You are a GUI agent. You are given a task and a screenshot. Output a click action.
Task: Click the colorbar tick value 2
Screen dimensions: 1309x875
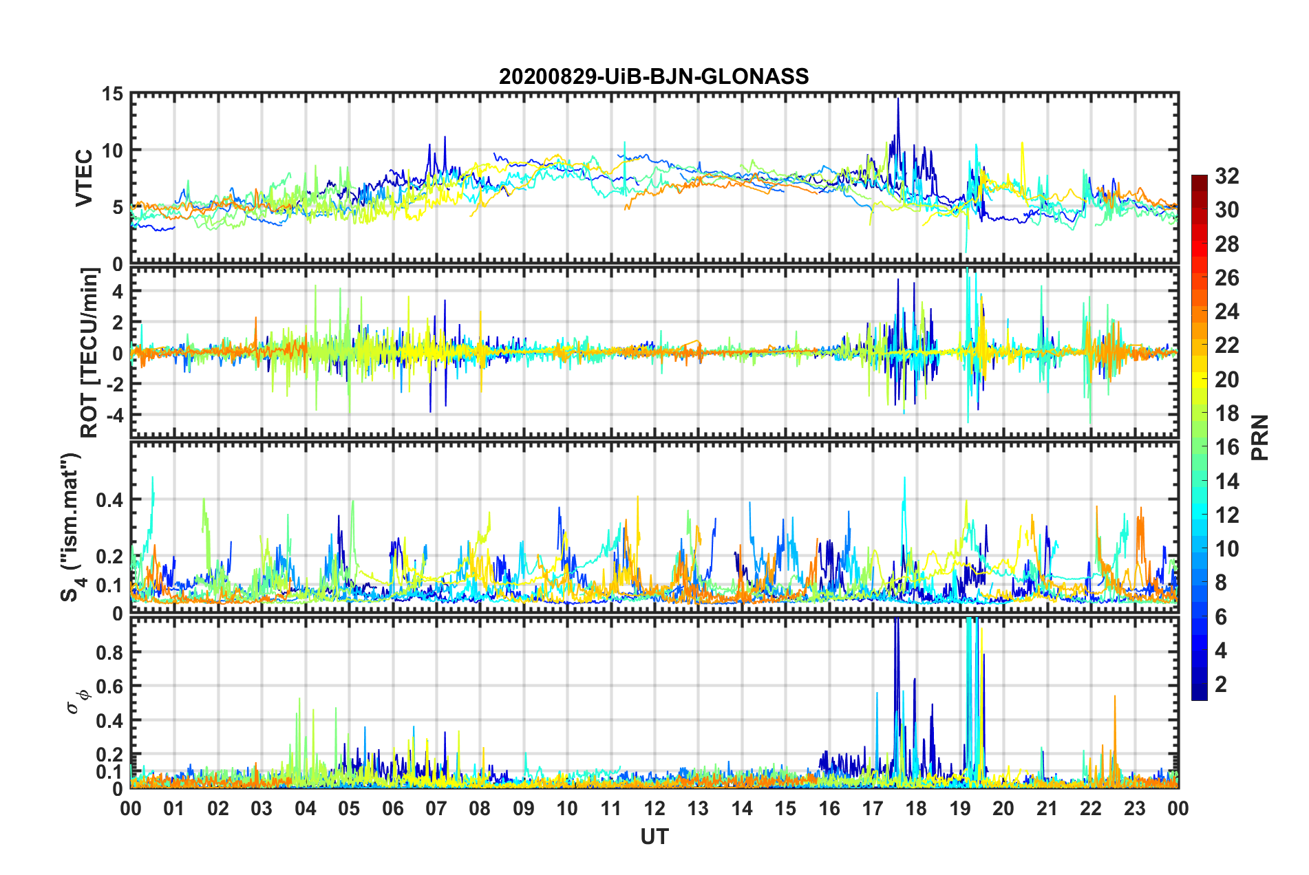point(1221,684)
